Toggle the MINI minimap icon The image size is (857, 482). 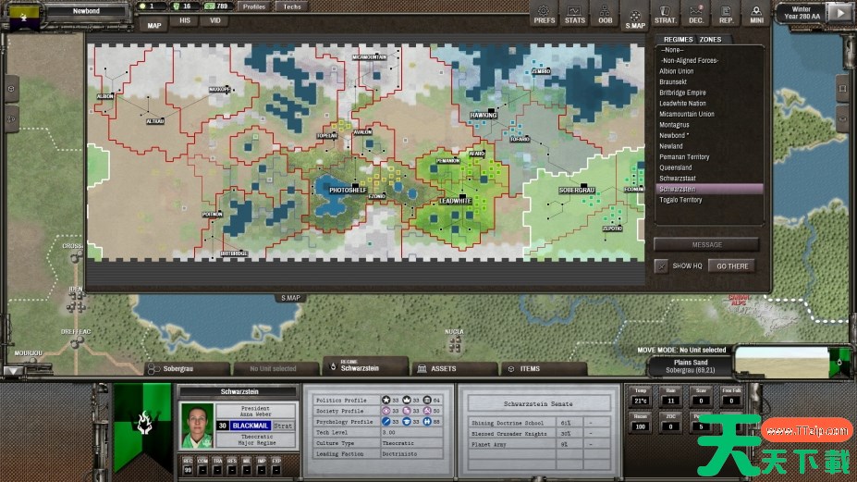click(756, 14)
